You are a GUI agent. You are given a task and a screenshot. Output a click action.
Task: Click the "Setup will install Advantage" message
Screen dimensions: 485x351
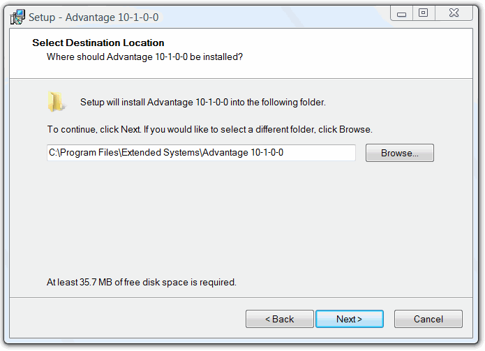click(x=202, y=103)
